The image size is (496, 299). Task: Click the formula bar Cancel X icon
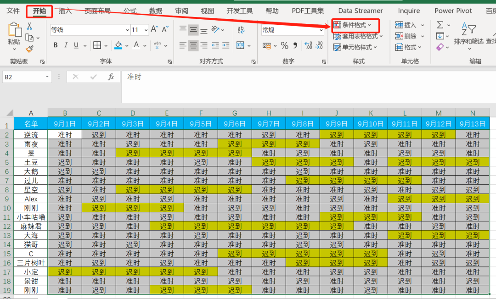tap(76, 77)
